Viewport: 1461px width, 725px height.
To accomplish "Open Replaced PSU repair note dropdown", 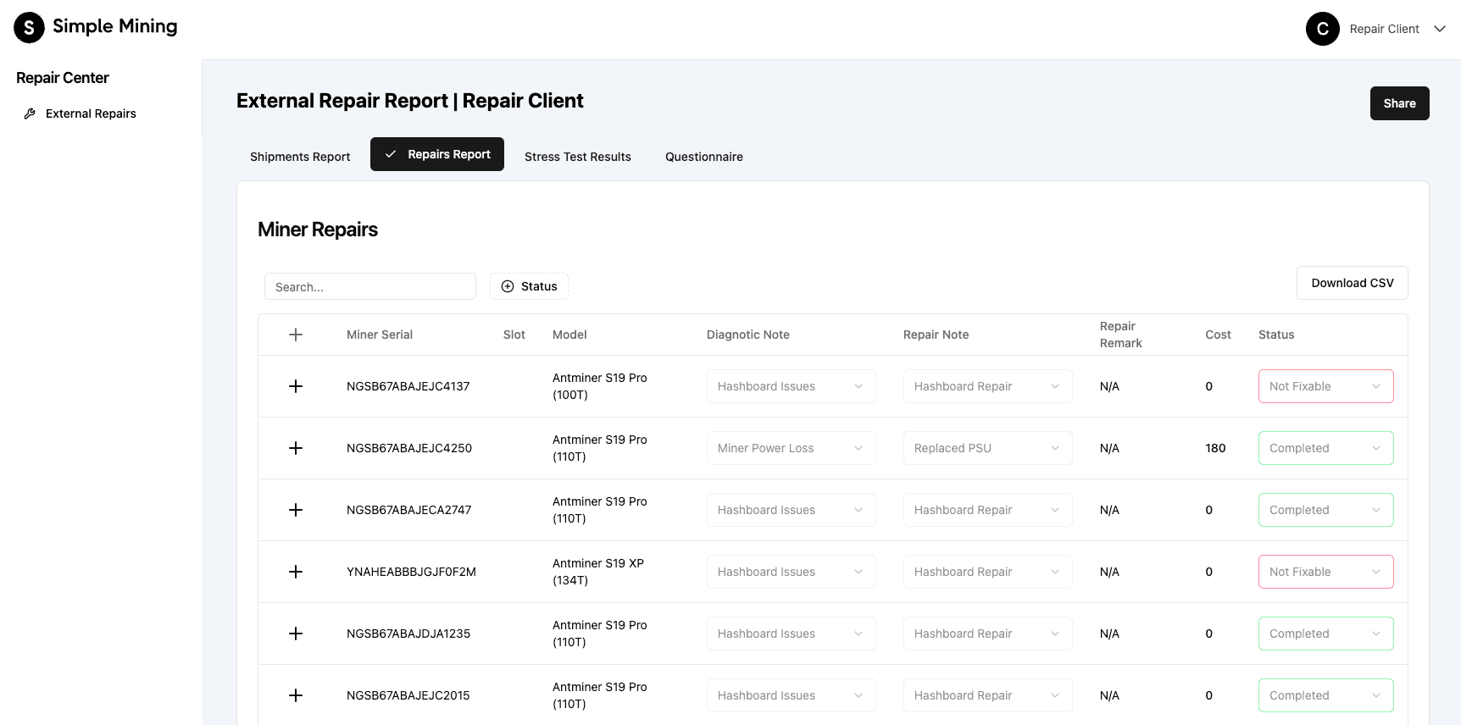I will point(988,448).
